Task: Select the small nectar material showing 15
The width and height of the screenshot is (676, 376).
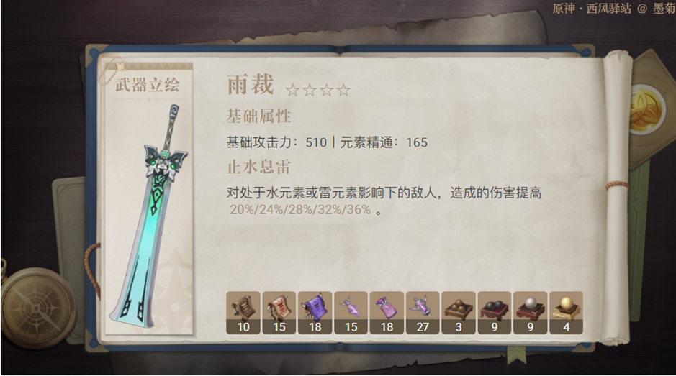Action: (351, 313)
